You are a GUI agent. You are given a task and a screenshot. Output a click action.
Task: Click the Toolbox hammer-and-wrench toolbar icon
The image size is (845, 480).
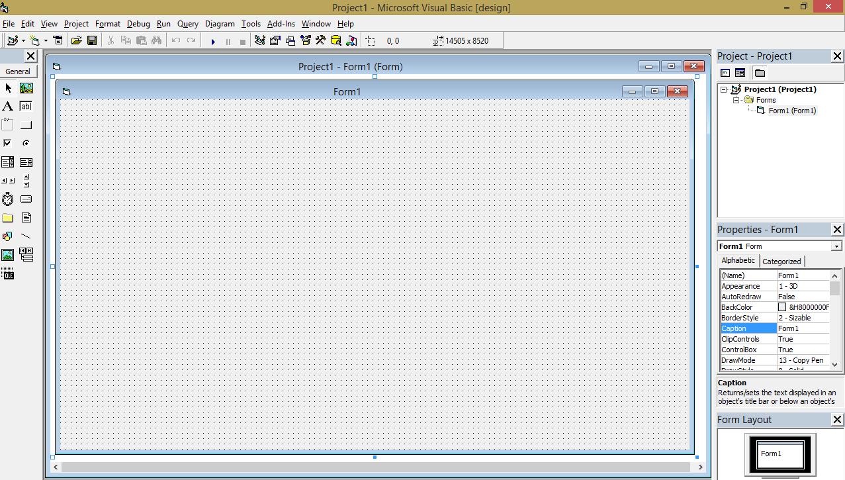(x=320, y=40)
